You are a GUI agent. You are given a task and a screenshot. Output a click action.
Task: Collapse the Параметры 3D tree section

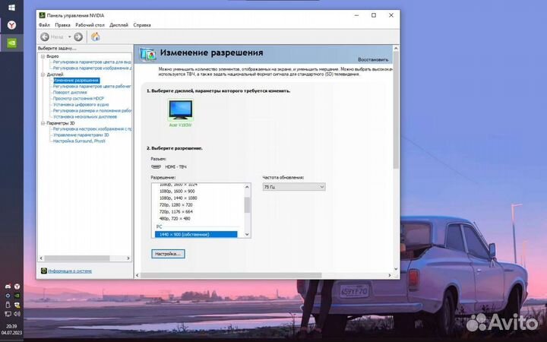(43, 123)
